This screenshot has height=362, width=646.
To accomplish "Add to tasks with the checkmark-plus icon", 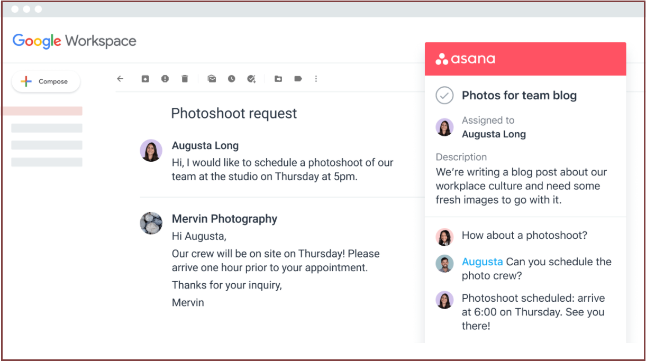I will (252, 79).
